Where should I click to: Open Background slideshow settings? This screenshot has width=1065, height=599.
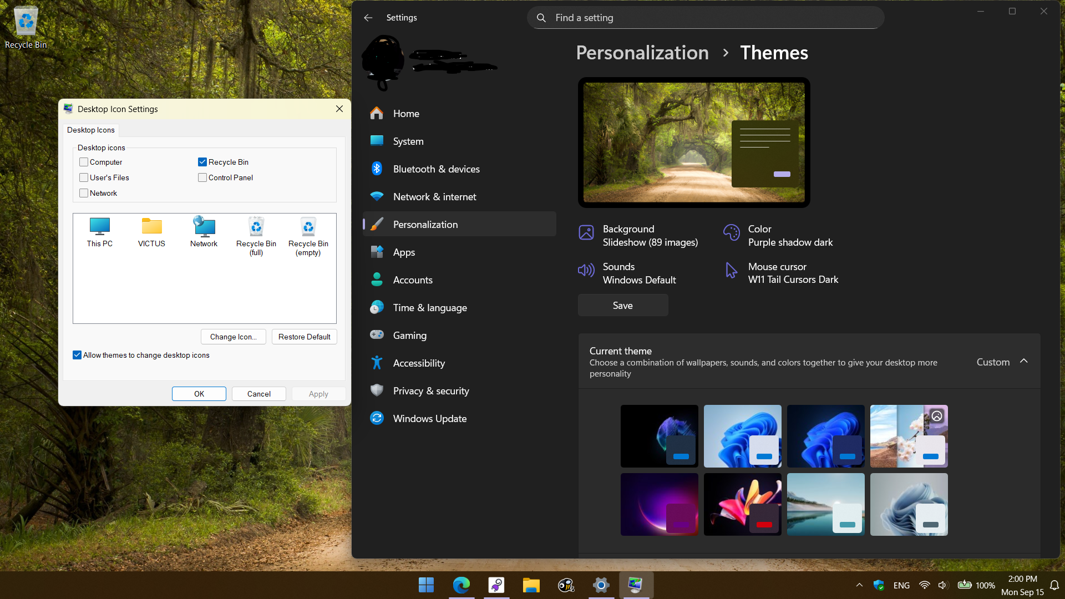[638, 236]
